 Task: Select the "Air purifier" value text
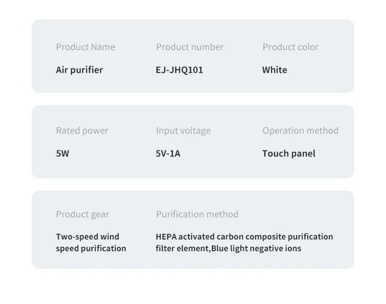79,70
